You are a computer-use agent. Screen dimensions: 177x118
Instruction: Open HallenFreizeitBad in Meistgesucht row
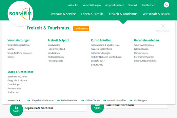click(x=69, y=100)
